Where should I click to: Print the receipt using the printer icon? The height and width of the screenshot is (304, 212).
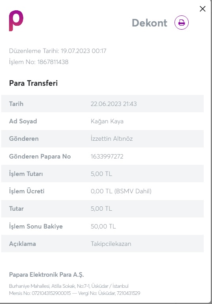click(x=182, y=23)
